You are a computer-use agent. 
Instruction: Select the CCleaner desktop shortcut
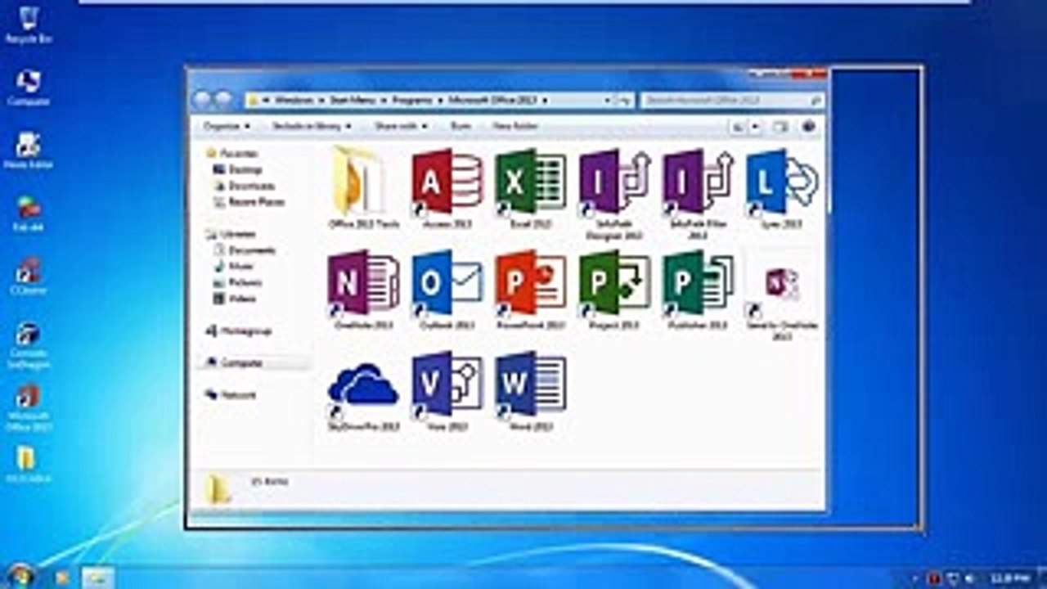[29, 277]
